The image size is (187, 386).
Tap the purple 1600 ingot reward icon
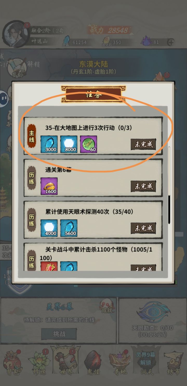click(49, 186)
